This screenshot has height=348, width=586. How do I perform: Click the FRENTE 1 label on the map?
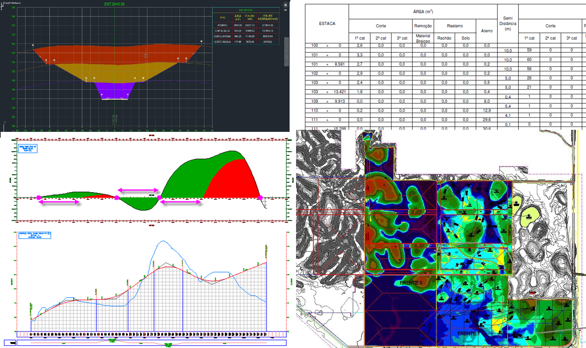tap(469, 333)
